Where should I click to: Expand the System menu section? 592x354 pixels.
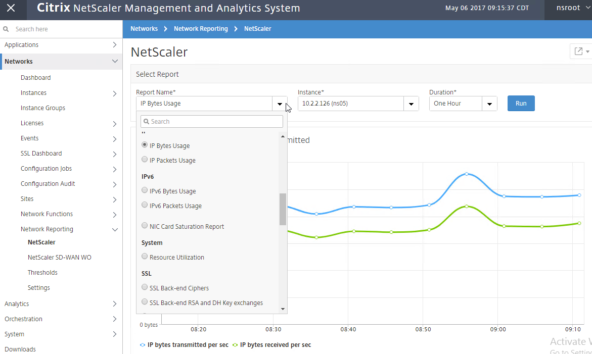(x=115, y=334)
